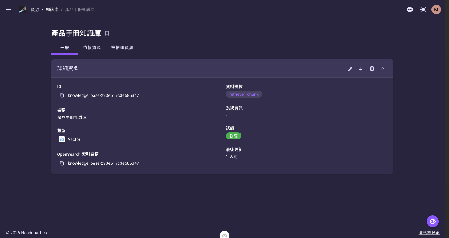Image resolution: width=449 pixels, height=238 pixels.
Task: Toggle light/dark theme sun icon
Action: [x=423, y=10]
